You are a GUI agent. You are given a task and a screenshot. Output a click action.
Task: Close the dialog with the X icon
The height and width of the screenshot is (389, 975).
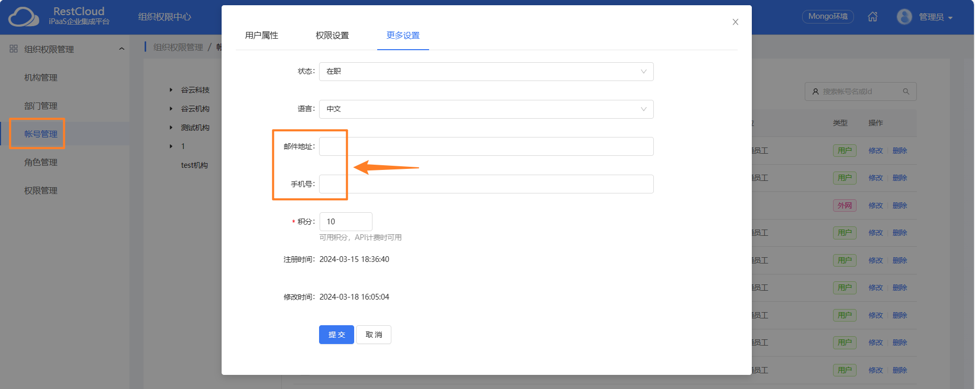pyautogui.click(x=736, y=22)
